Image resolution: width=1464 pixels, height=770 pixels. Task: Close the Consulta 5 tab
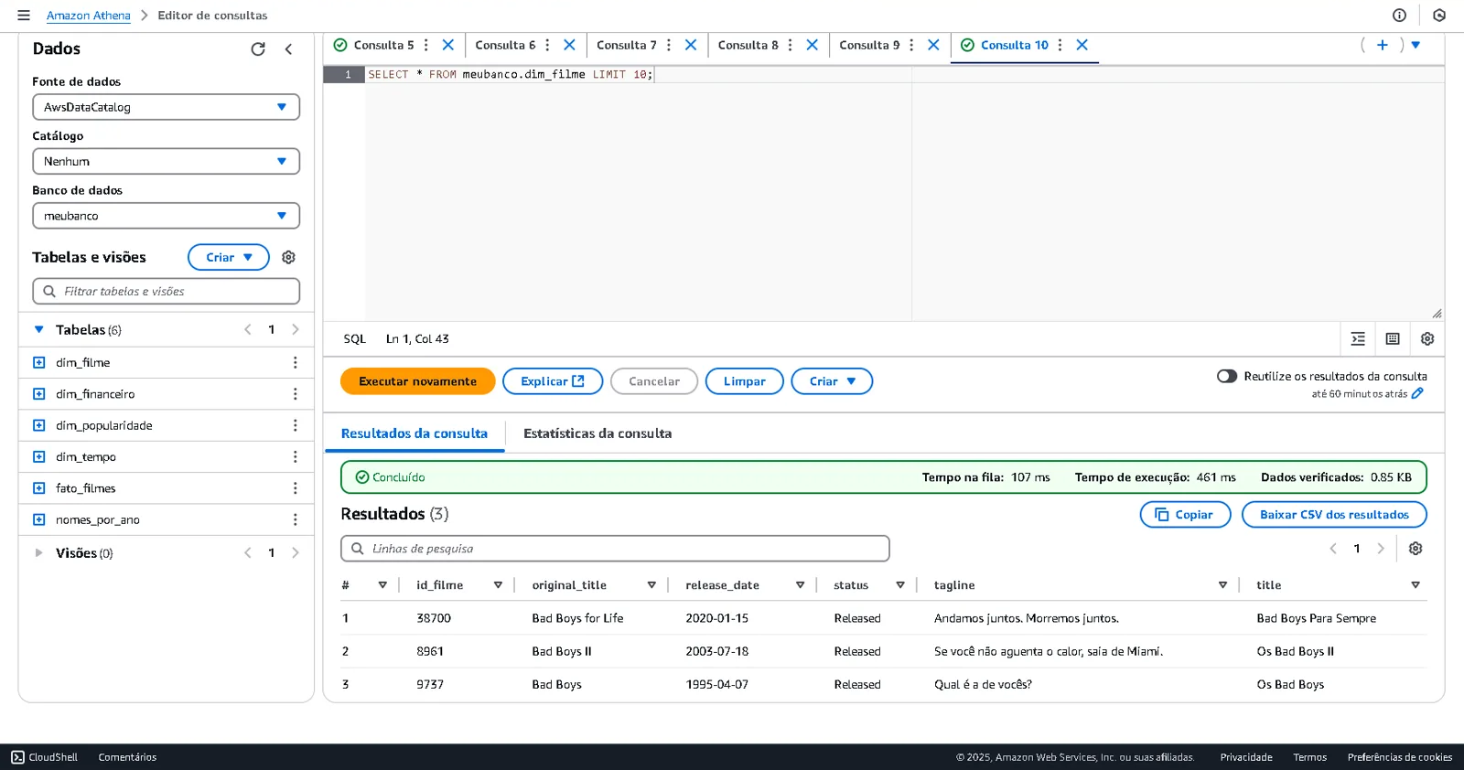[x=448, y=45]
